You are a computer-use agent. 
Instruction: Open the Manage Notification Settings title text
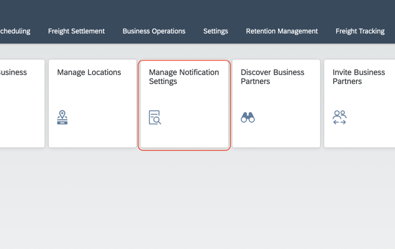(184, 77)
